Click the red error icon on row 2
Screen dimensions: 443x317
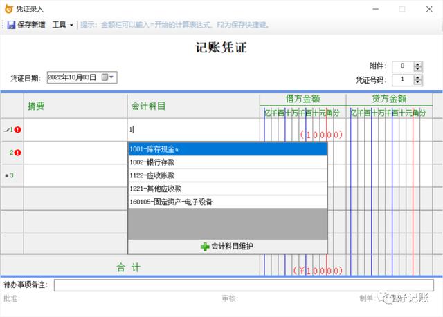[18, 153]
